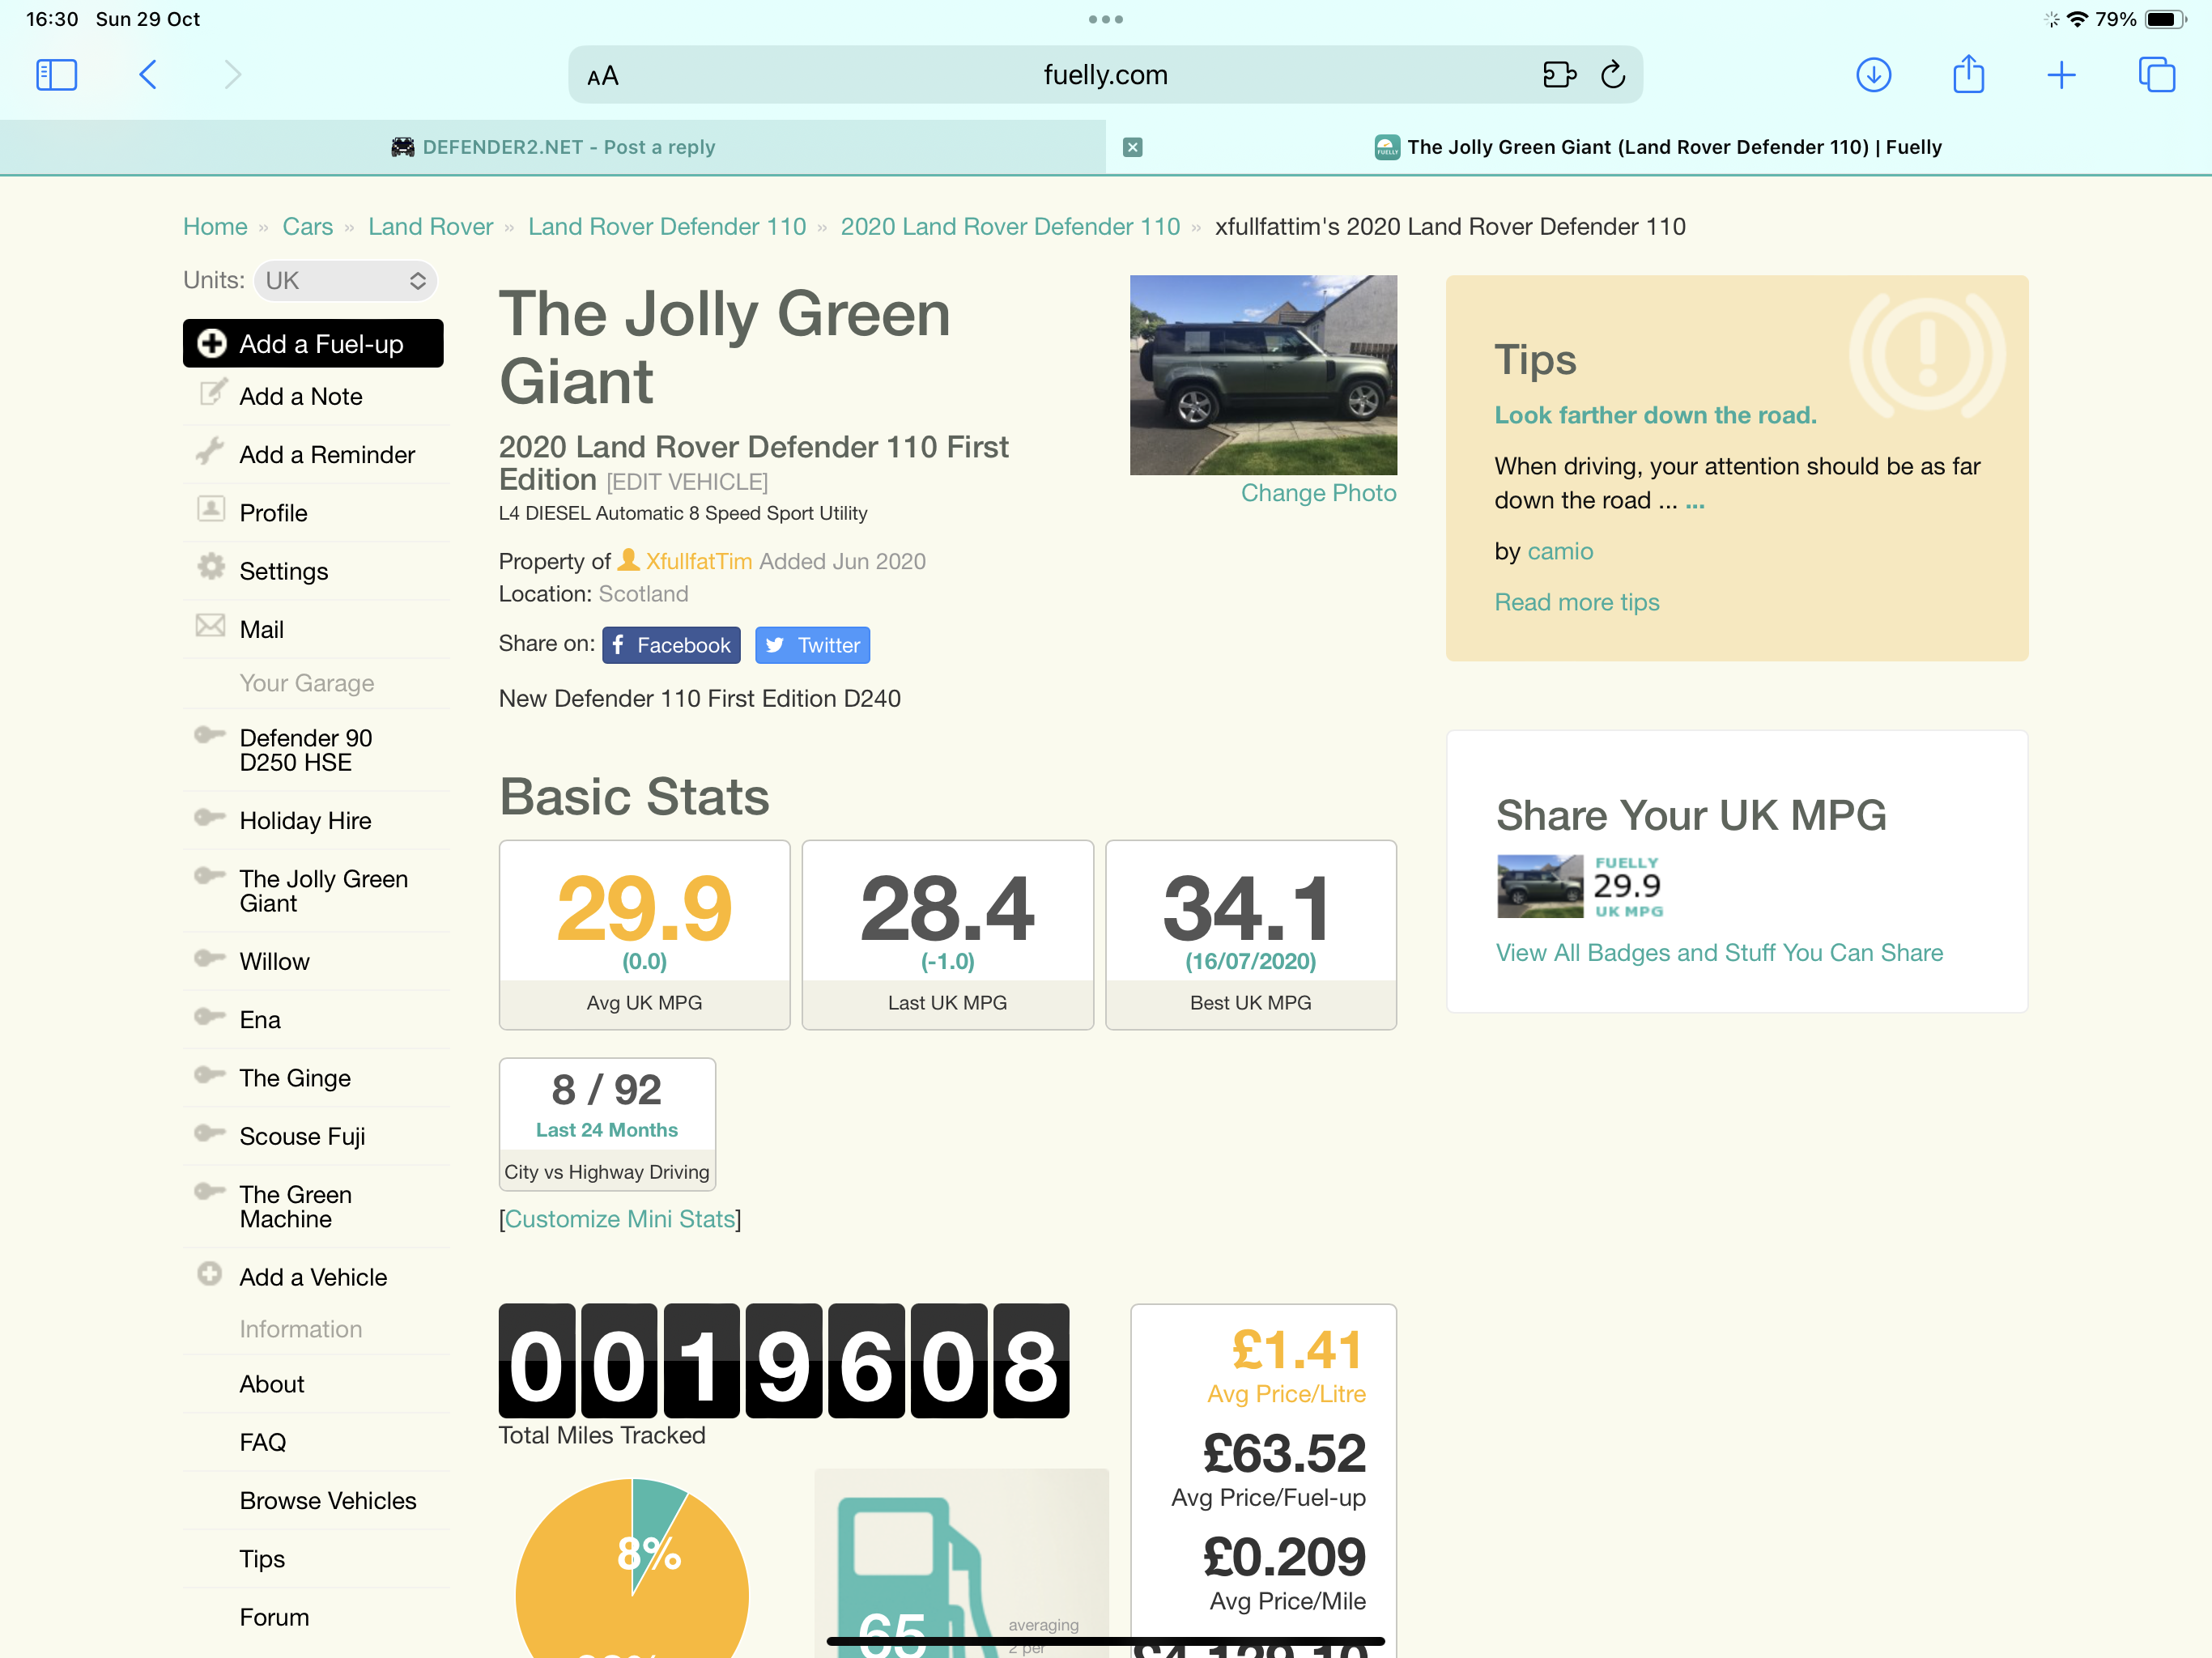Viewport: 2212px width, 1658px height.
Task: Click the Settings gear icon
Action: [x=211, y=567]
